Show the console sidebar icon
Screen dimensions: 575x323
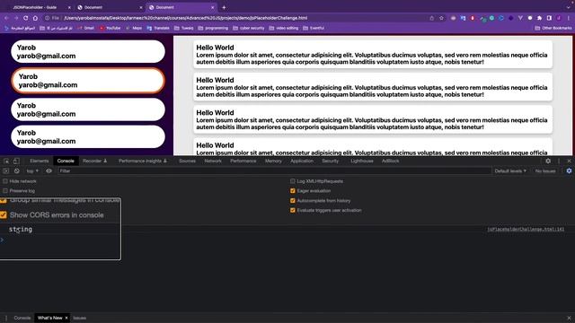(x=6, y=171)
